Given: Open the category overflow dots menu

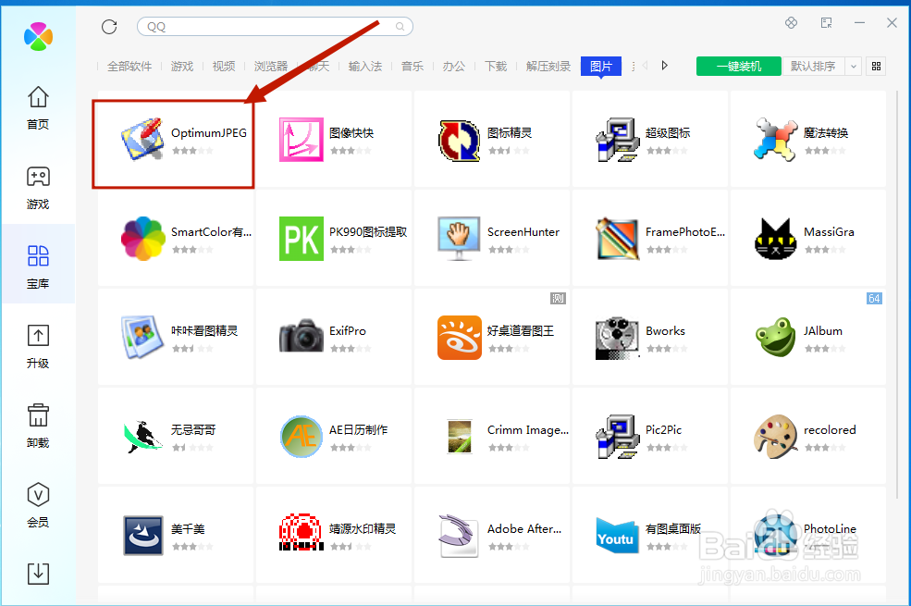Looking at the screenshot, I should [633, 67].
